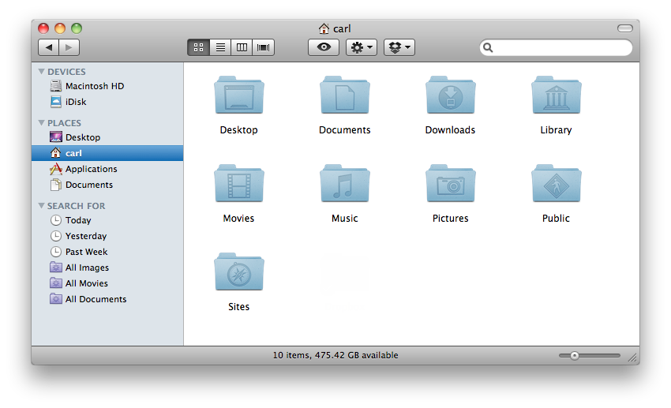The image size is (671, 408).
Task: Click the home icon in the title bar
Action: coord(324,28)
